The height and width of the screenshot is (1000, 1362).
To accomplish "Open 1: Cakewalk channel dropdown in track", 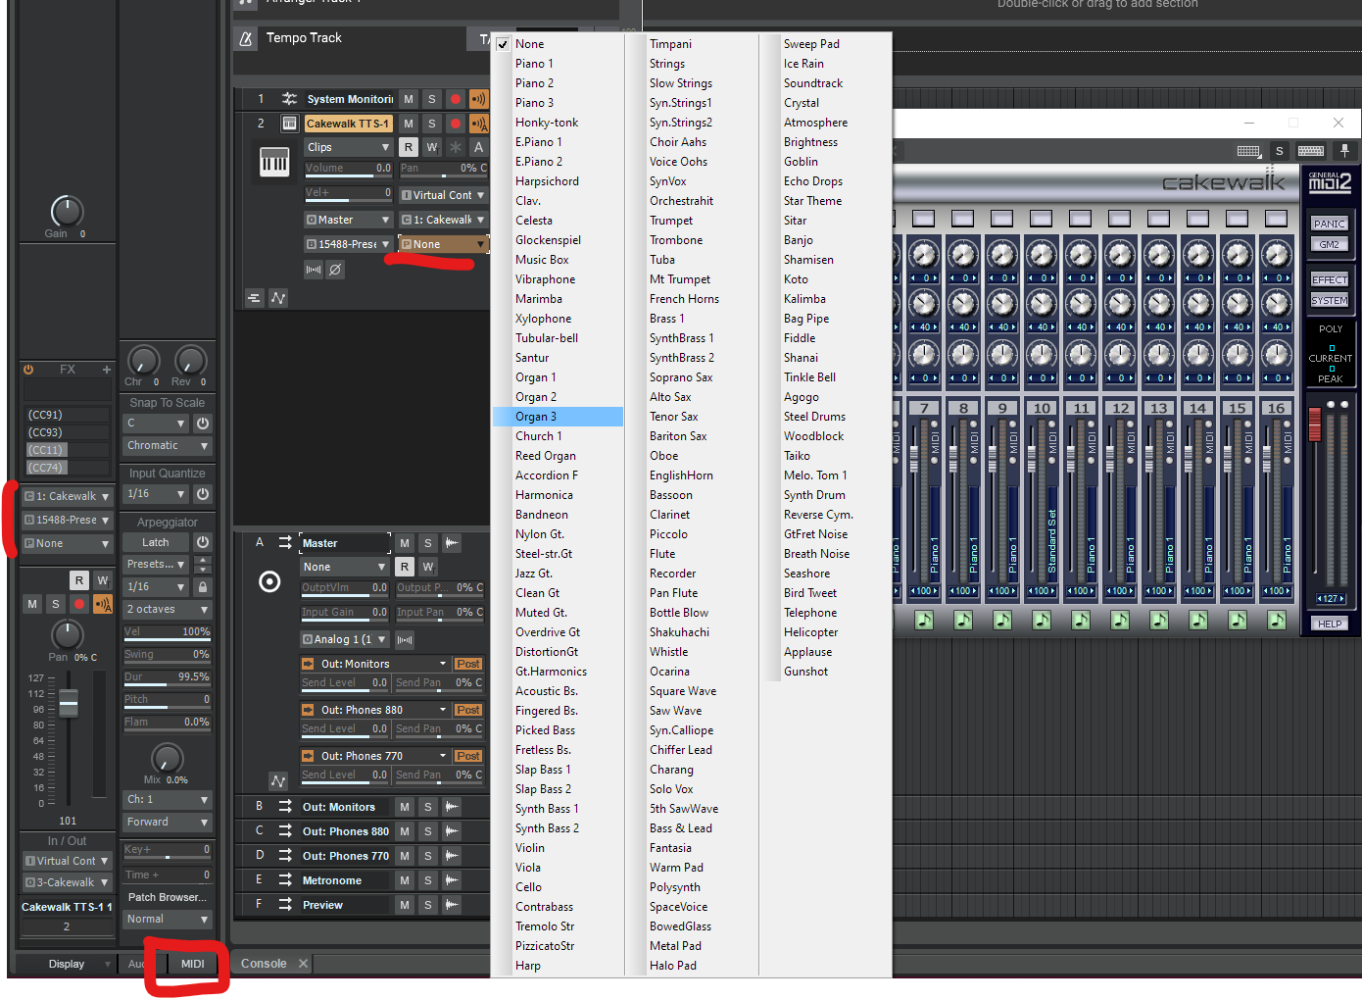I will coord(443,220).
